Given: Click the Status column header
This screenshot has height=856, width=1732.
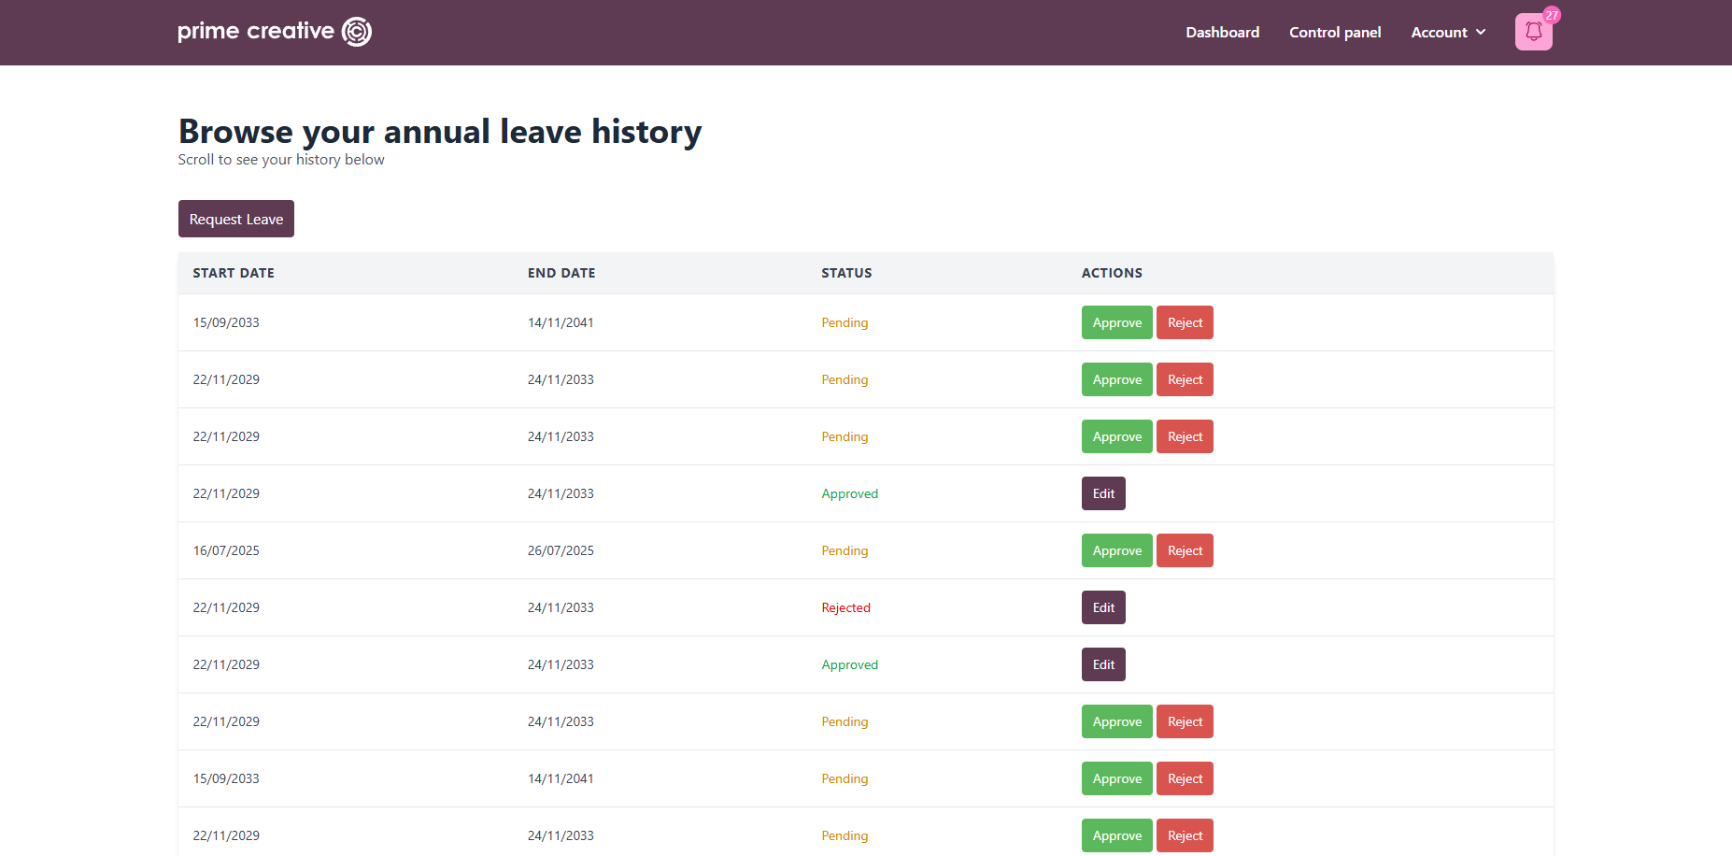Looking at the screenshot, I should coord(845,273).
